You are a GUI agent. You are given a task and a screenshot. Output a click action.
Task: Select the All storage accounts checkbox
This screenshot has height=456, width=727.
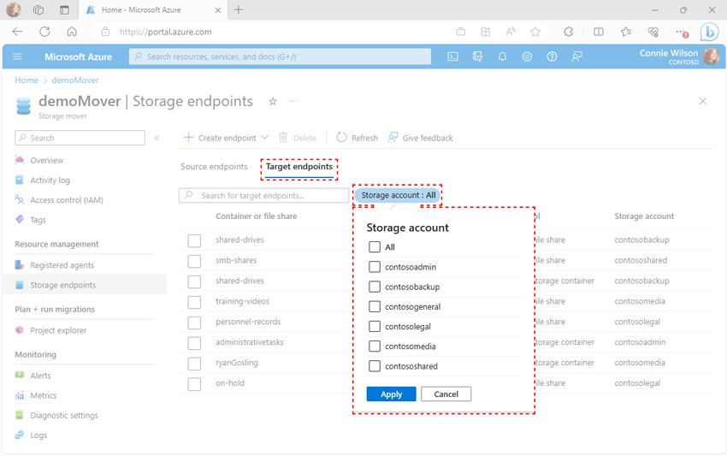375,247
